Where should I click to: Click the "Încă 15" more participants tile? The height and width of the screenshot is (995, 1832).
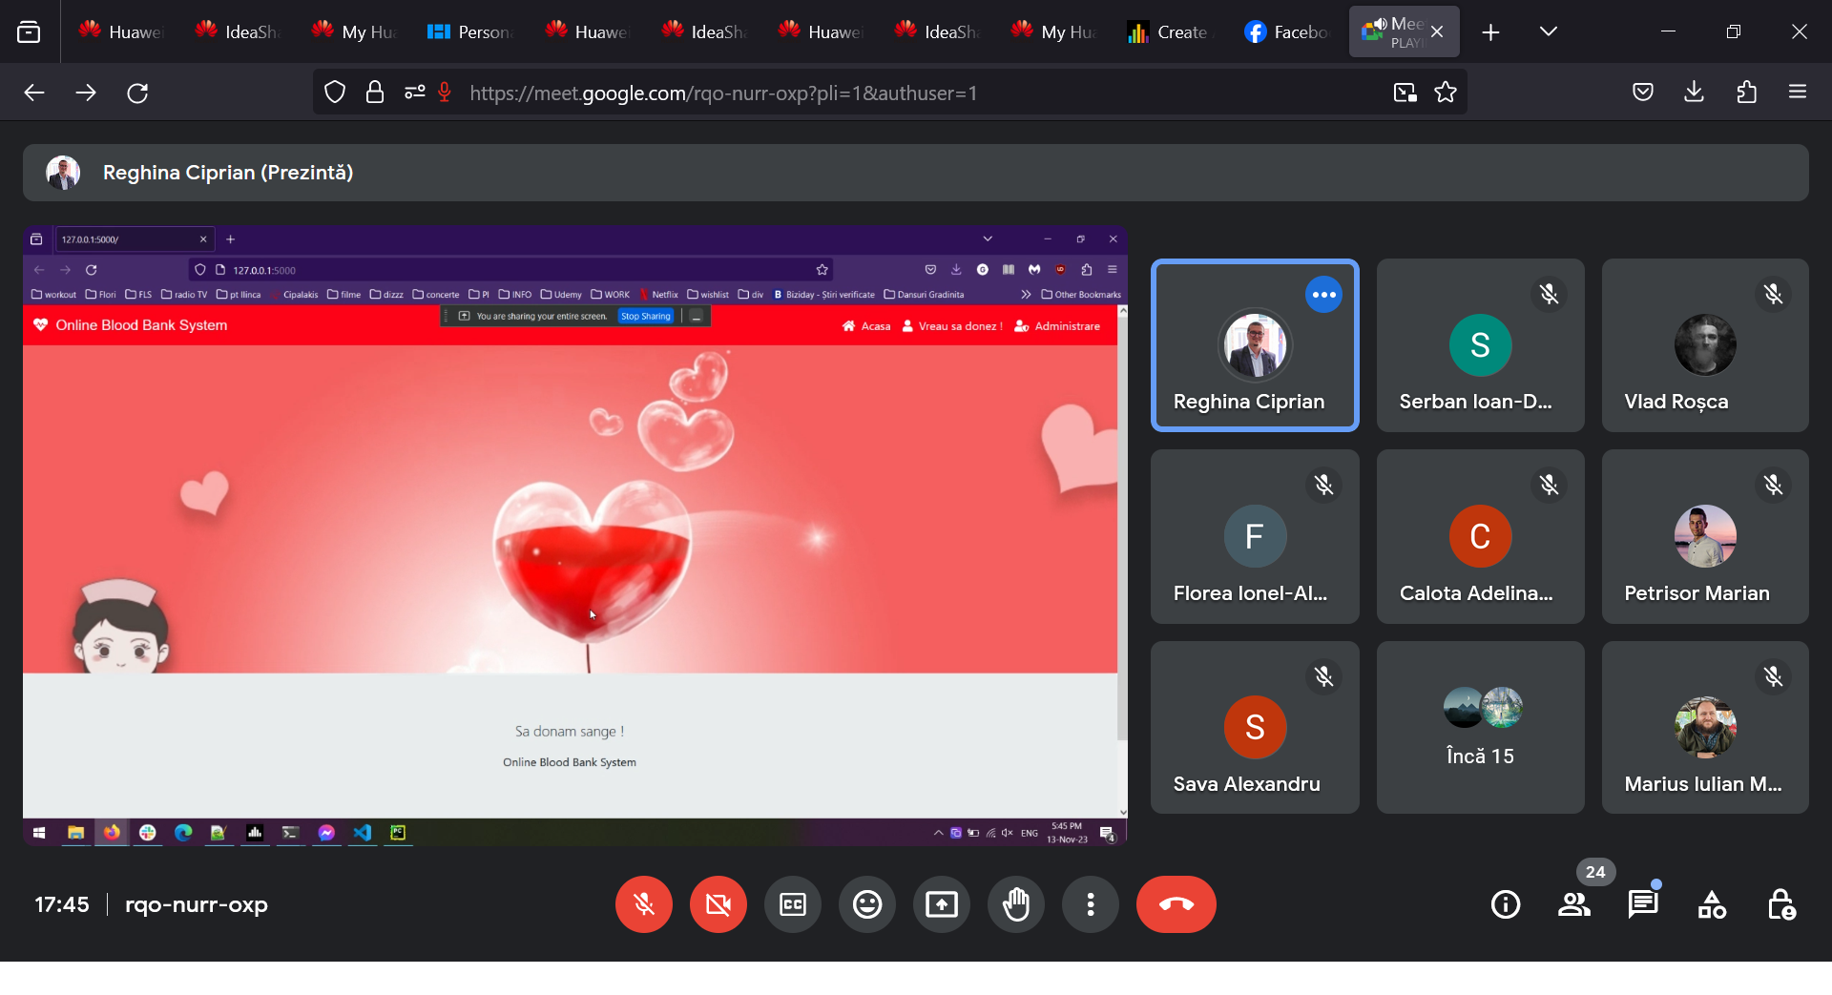tap(1480, 727)
